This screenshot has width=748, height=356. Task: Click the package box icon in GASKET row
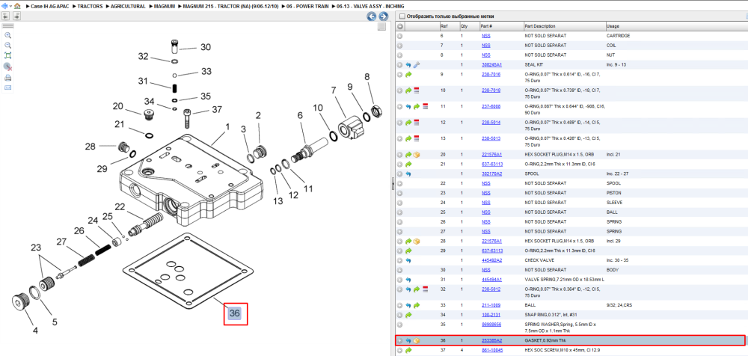point(417,341)
